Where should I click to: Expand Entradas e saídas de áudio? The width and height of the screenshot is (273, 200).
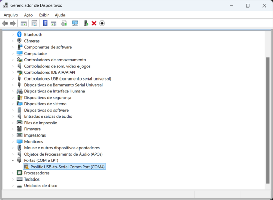click(13, 116)
